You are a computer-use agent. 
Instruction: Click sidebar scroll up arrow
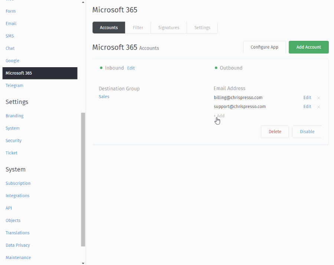(x=83, y=2)
